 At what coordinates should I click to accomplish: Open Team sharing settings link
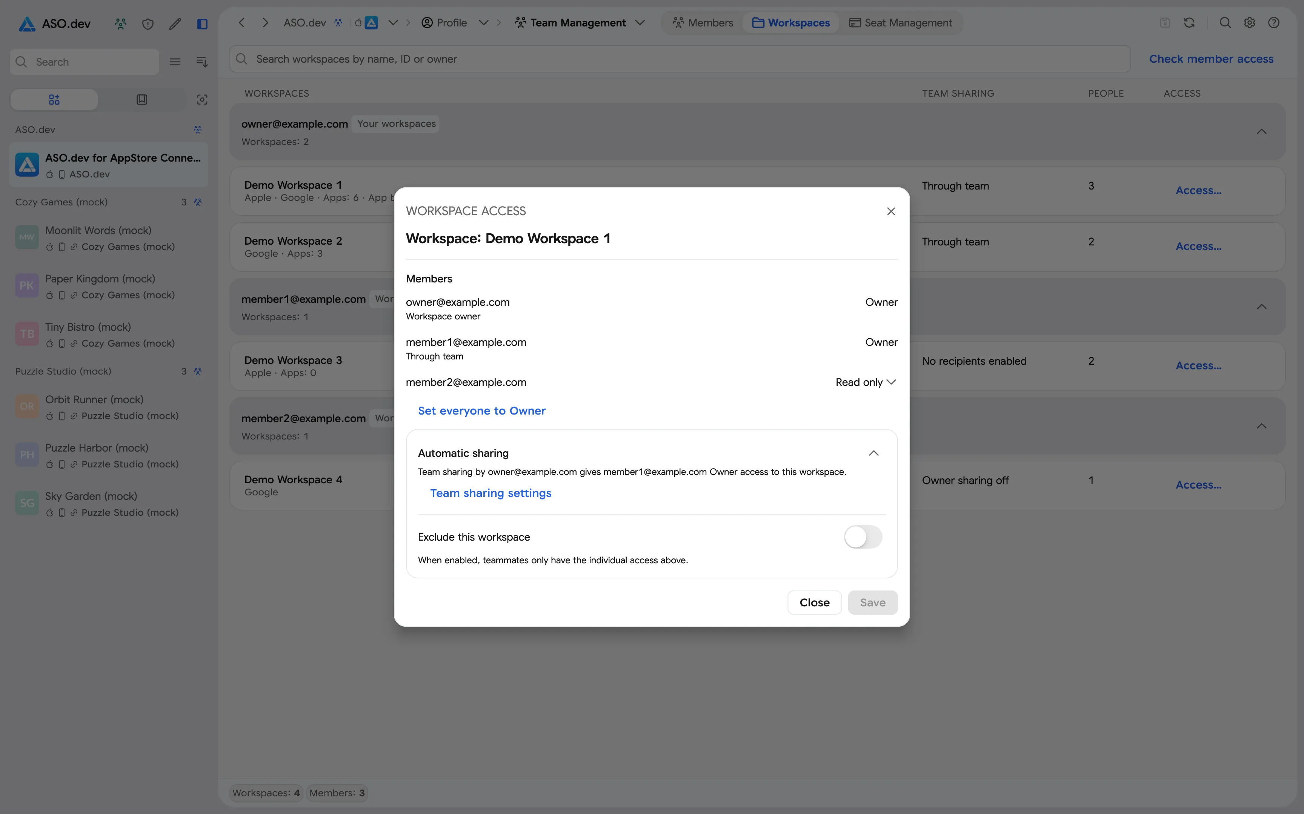click(491, 493)
